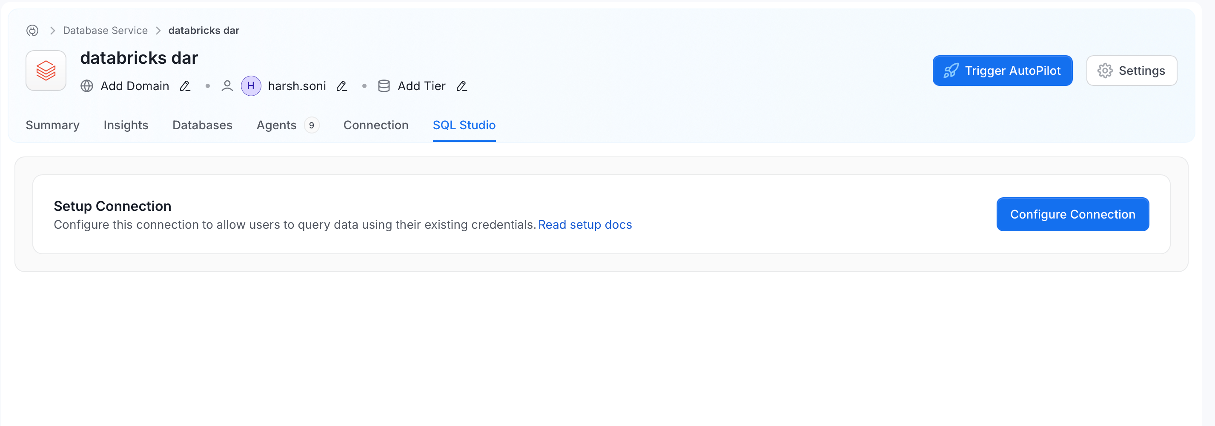Open the purple H user avatar
This screenshot has width=1215, height=426.
[251, 86]
